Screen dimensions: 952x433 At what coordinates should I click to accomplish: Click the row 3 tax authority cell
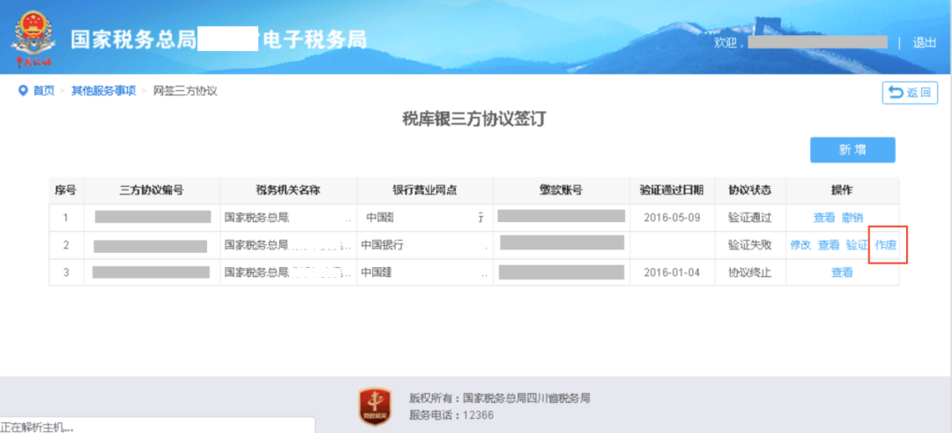288,272
